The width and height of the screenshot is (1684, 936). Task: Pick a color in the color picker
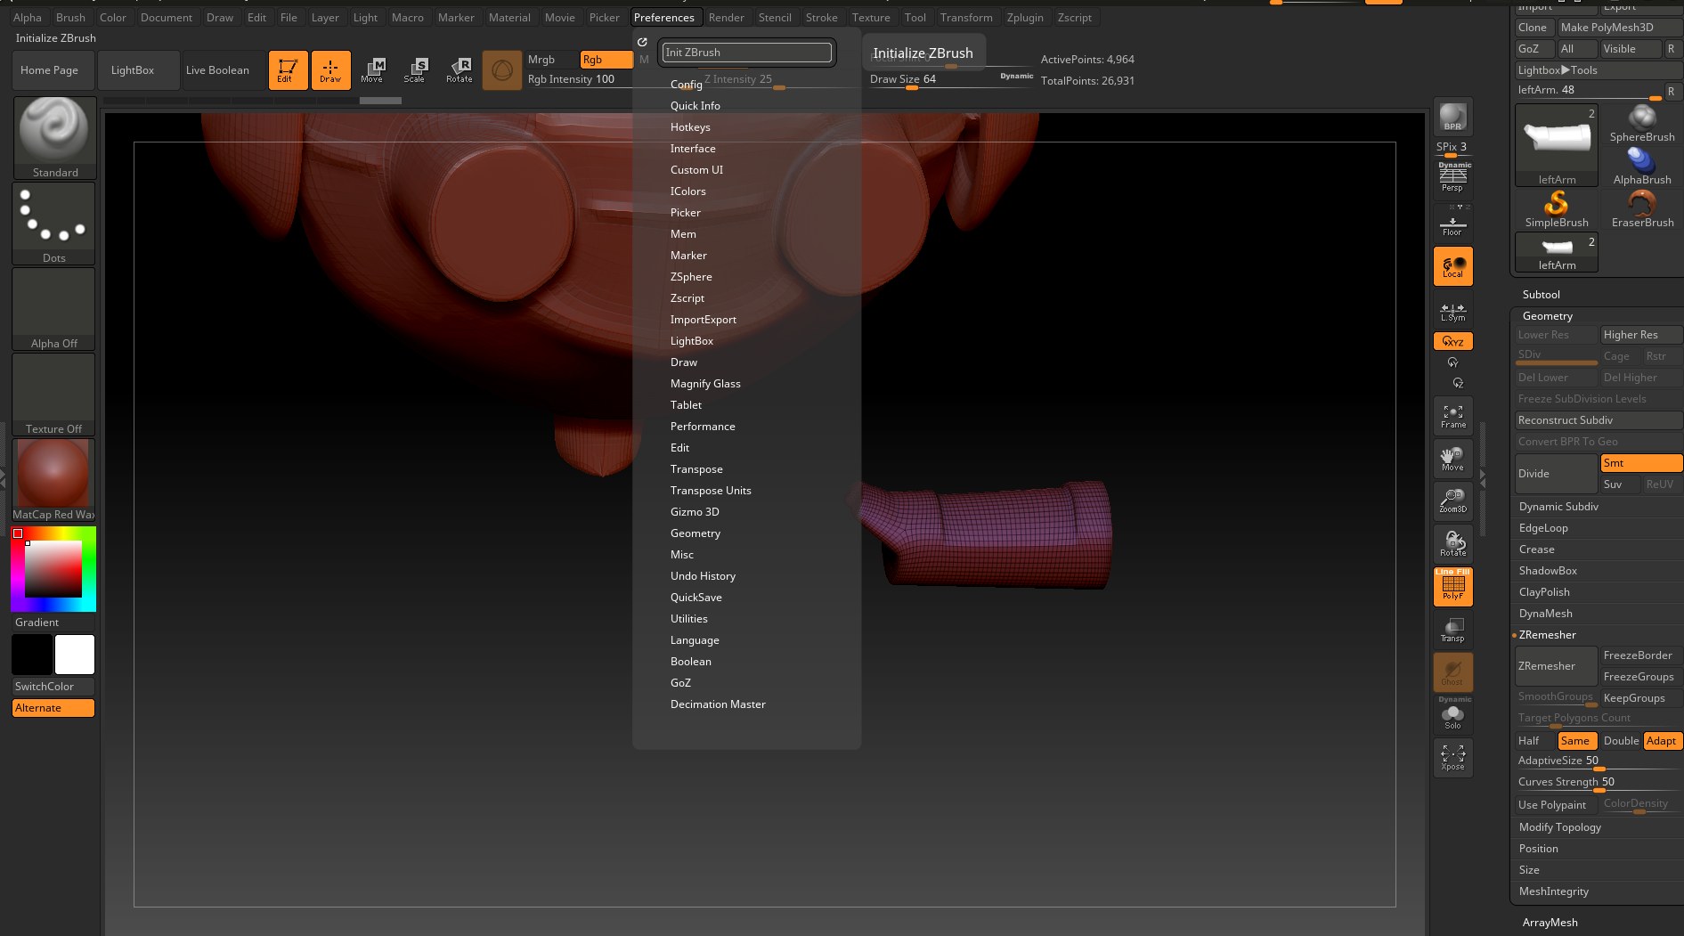click(x=53, y=569)
